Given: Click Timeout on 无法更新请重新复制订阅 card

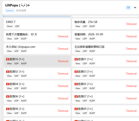Looking at the screenshot, I should (x=131, y=49).
